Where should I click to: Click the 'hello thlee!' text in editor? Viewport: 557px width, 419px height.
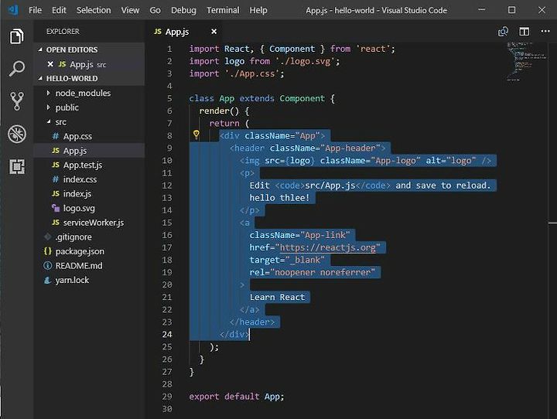click(279, 198)
